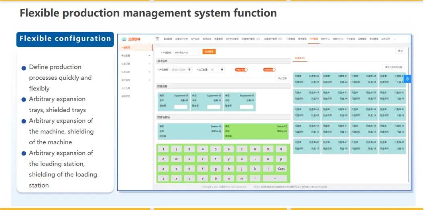Clear the product code input field

click(189, 69)
